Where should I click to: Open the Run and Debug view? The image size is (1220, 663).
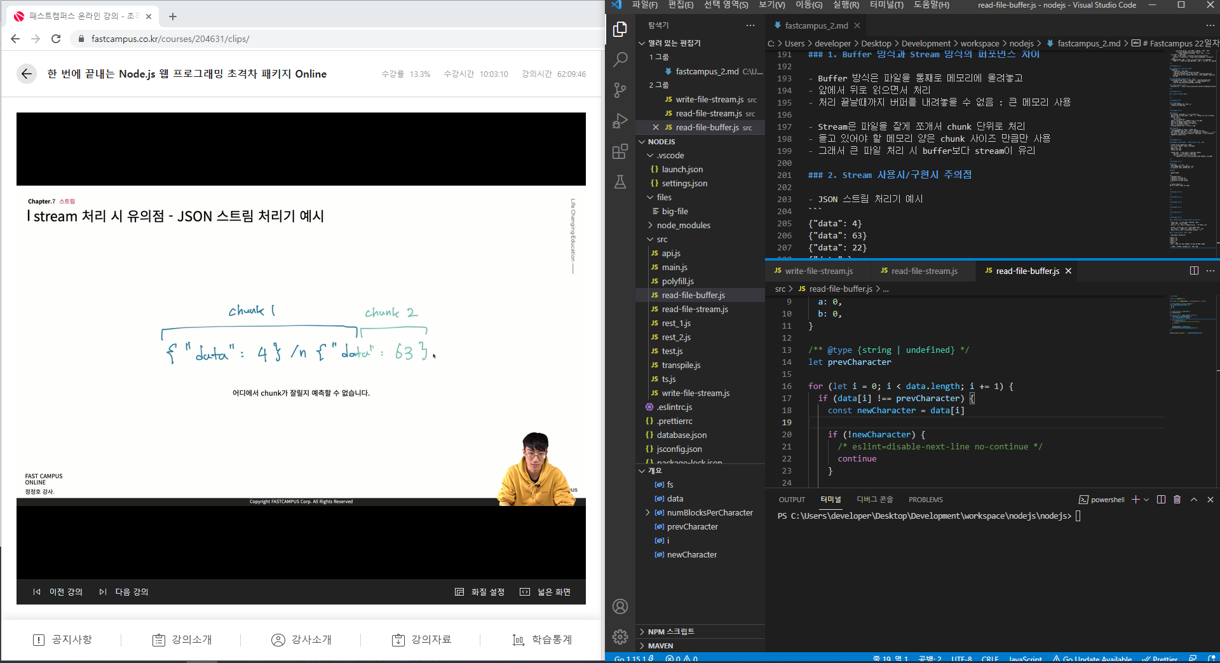(620, 121)
